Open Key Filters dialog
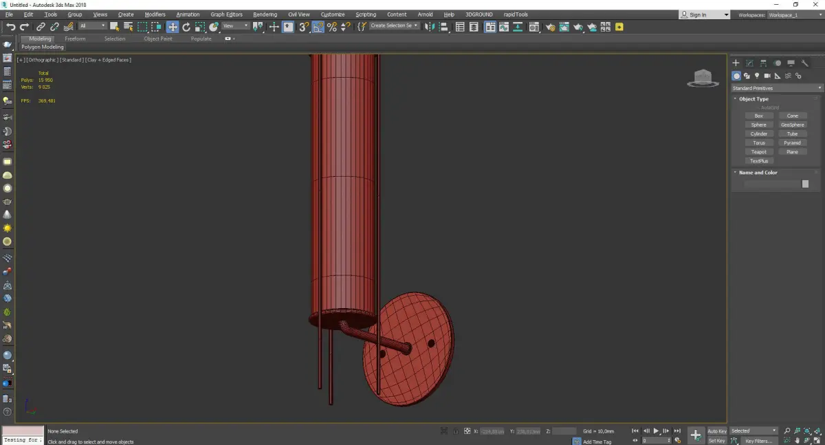This screenshot has width=825, height=445. point(758,441)
